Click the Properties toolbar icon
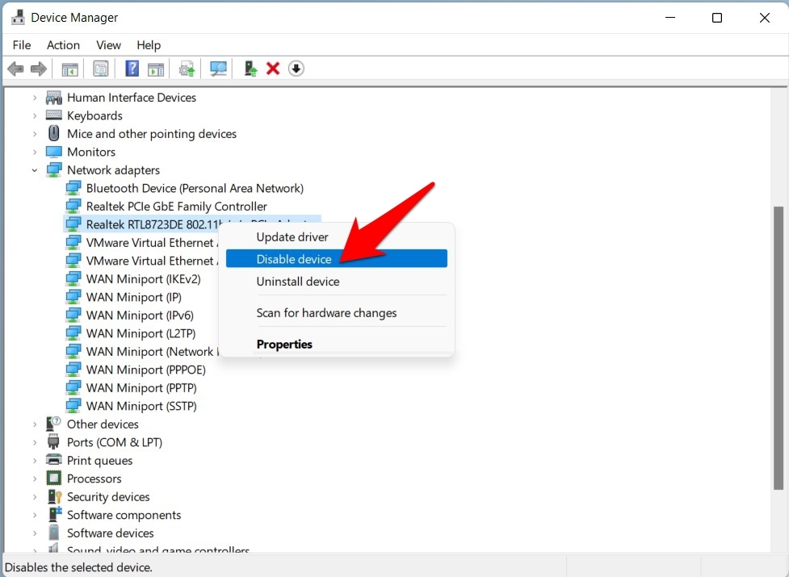789x577 pixels. pos(100,68)
